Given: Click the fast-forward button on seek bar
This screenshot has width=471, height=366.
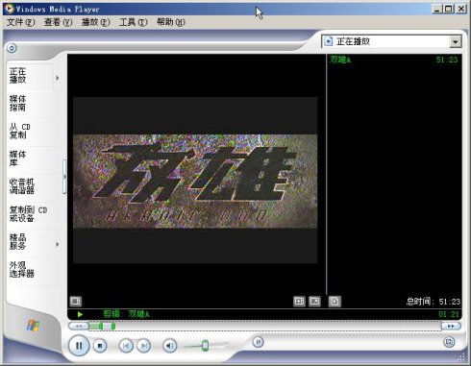Looking at the screenshot, I should (451, 326).
